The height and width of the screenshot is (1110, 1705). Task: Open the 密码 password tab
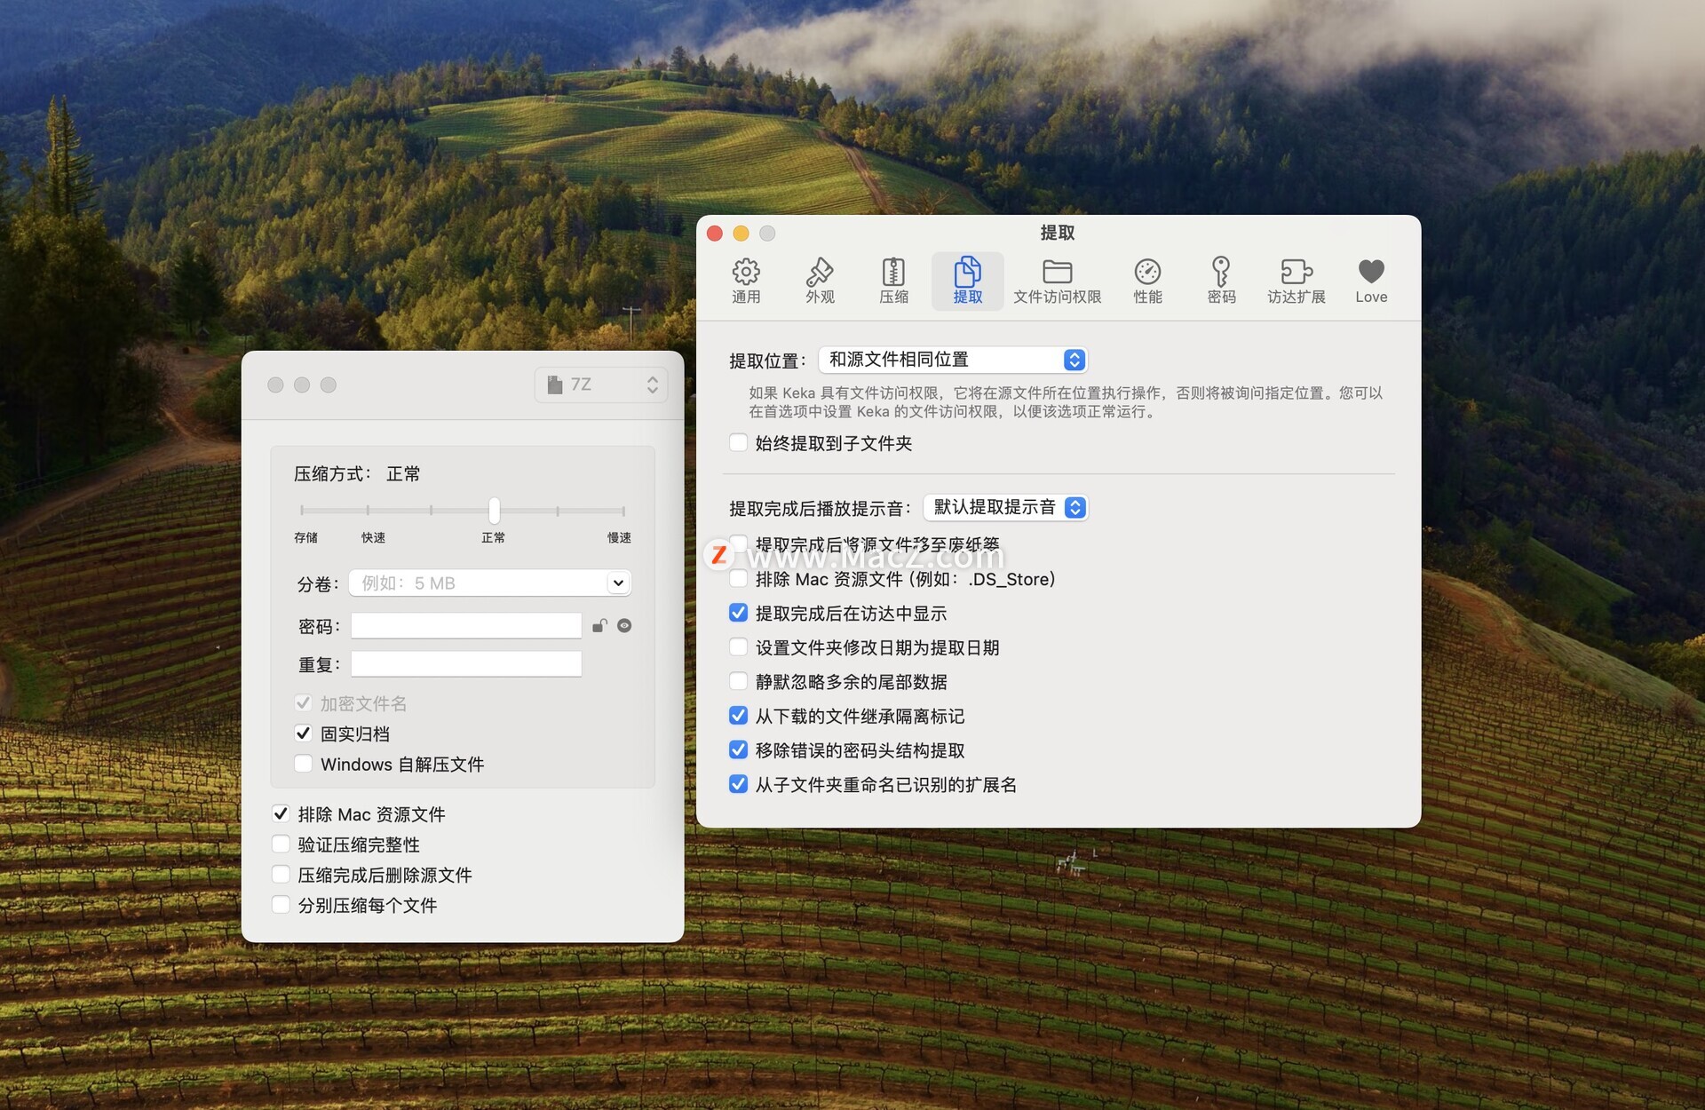[x=1221, y=281]
